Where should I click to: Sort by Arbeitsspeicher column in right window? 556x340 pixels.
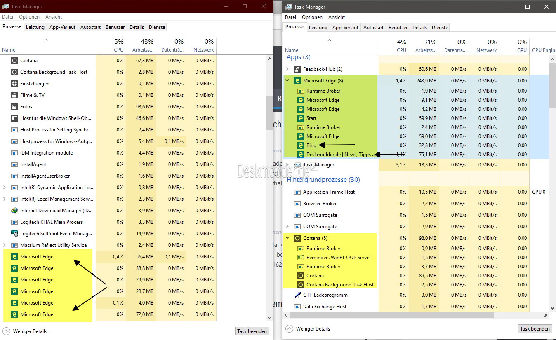point(424,46)
